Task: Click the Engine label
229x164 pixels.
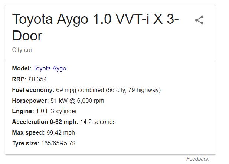Action: [23, 111]
